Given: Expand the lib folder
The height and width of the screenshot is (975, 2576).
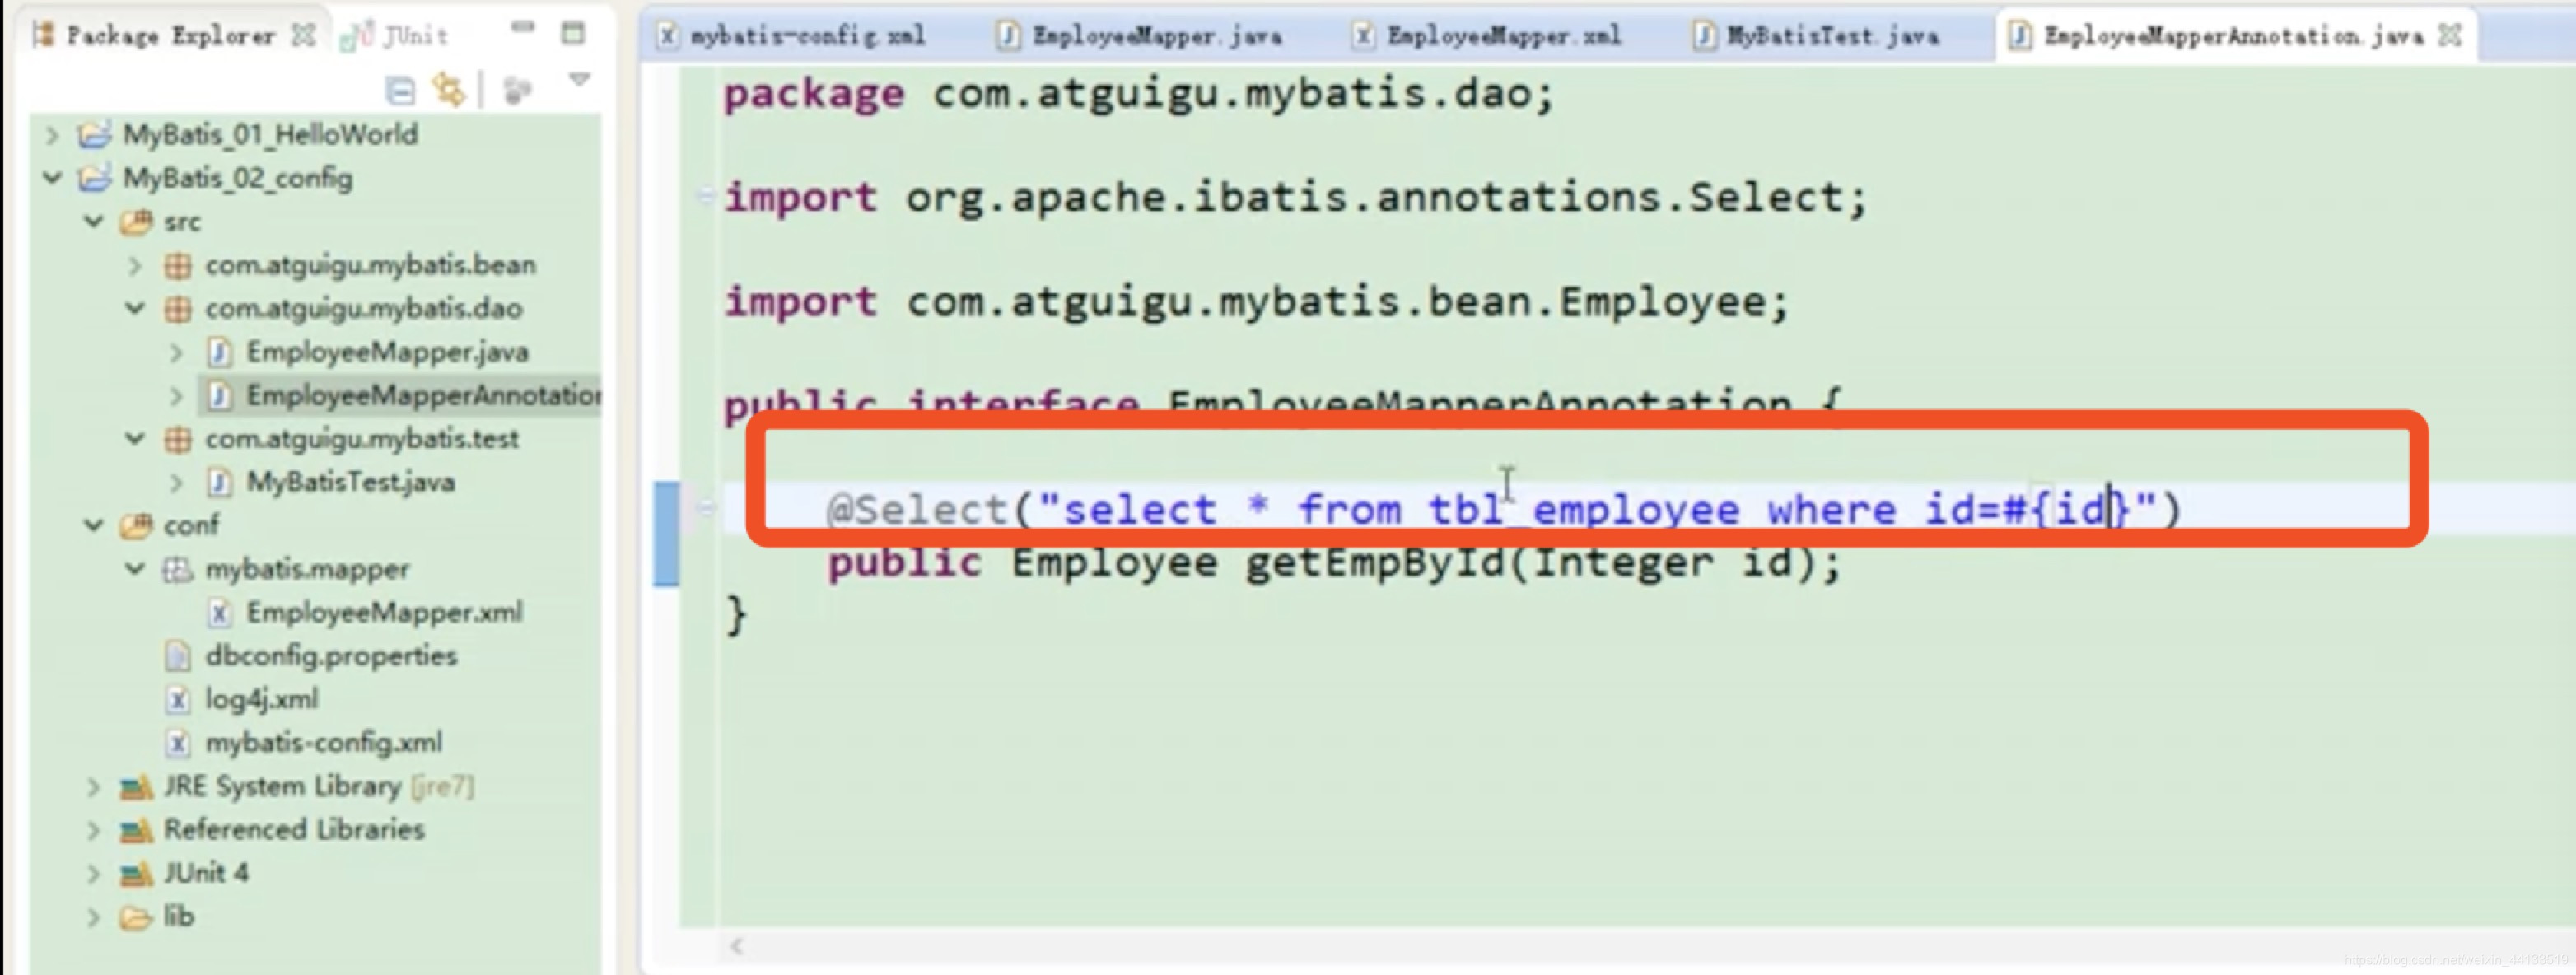Looking at the screenshot, I should pos(94,916).
